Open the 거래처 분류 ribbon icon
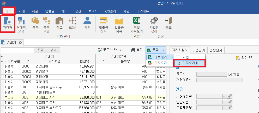 tap(21, 24)
